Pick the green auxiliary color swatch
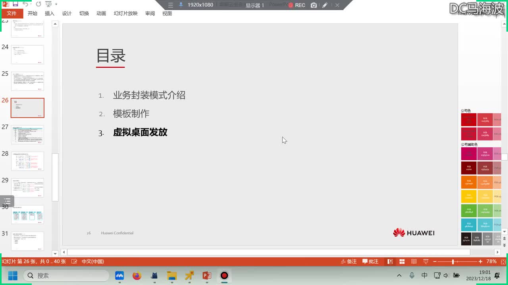Viewport: 508px width, 285px height. (x=469, y=211)
